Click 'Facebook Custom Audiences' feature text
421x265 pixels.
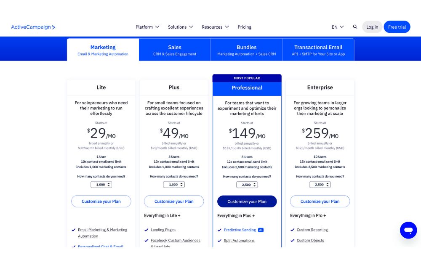coord(176,241)
